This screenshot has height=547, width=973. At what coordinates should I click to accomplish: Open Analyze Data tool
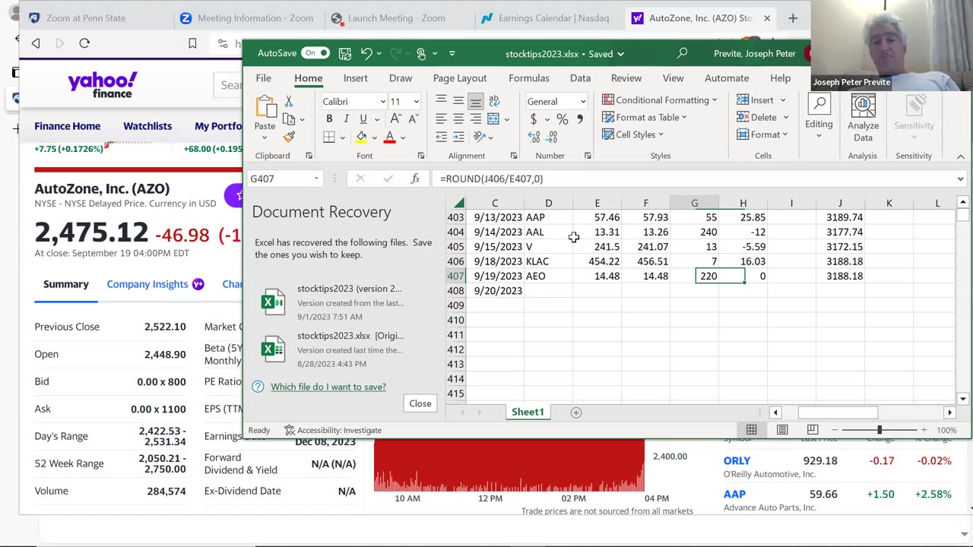[863, 119]
